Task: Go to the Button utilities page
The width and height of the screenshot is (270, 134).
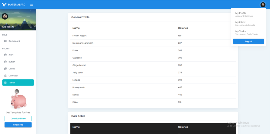Action: coord(18,62)
